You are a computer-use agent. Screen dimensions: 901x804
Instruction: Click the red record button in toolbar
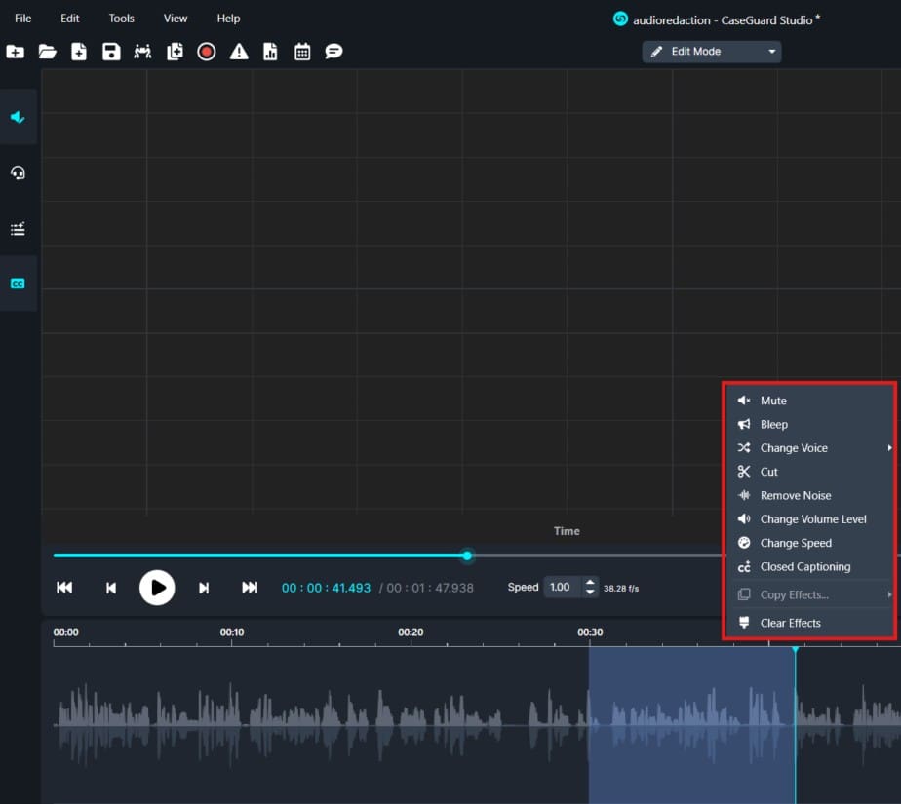click(x=206, y=52)
